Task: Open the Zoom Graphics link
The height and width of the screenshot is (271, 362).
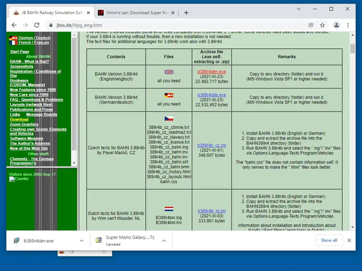Action: point(24,125)
